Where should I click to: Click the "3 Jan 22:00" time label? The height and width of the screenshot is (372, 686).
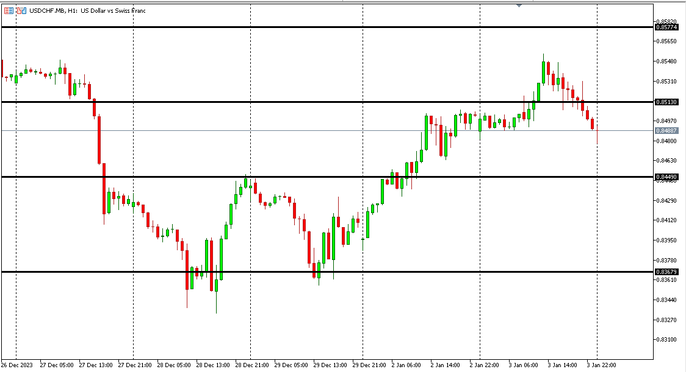601,365
